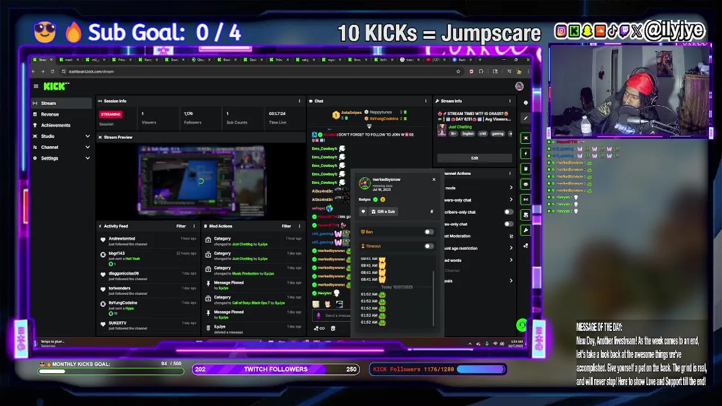Toggle the chat bubble widget icon

point(526,184)
